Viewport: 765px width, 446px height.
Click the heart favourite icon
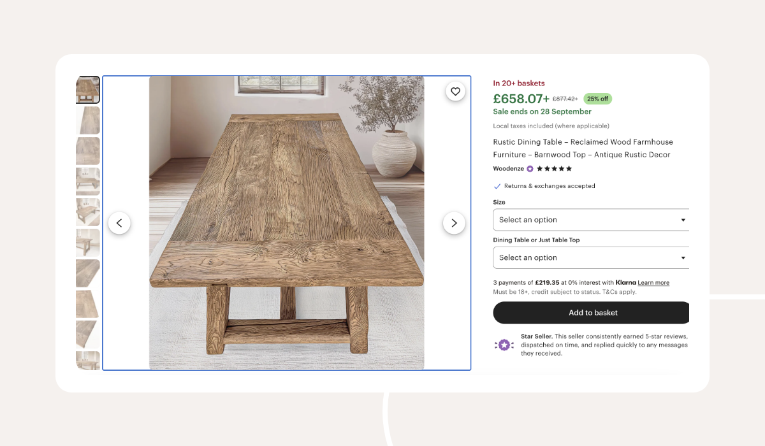pyautogui.click(x=455, y=92)
